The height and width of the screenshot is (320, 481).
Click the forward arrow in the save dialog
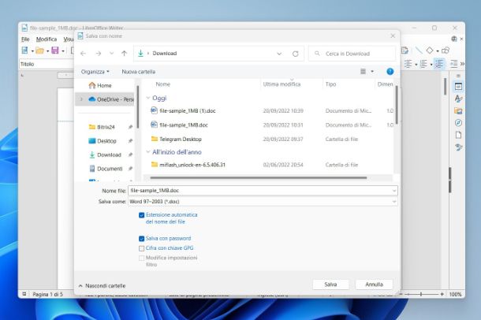tap(98, 54)
